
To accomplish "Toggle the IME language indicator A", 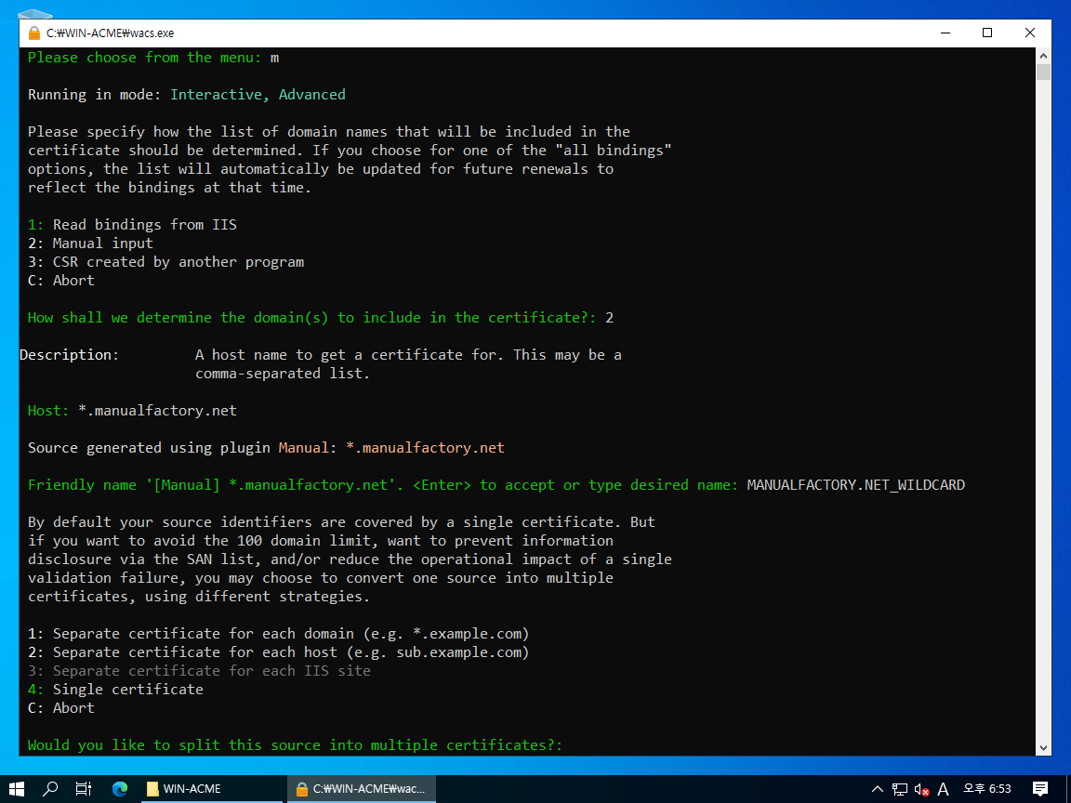I will point(944,789).
